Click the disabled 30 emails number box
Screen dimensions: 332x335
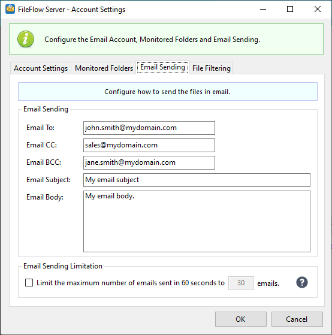tap(241, 283)
